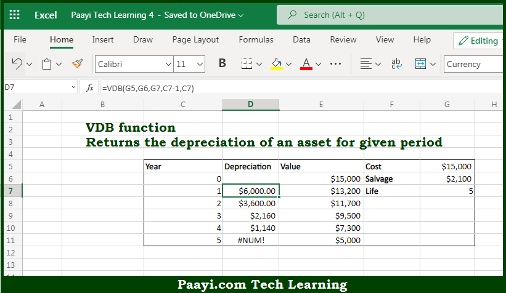The height and width of the screenshot is (293, 506).
Task: Switch to the Insert tab
Action: click(103, 39)
